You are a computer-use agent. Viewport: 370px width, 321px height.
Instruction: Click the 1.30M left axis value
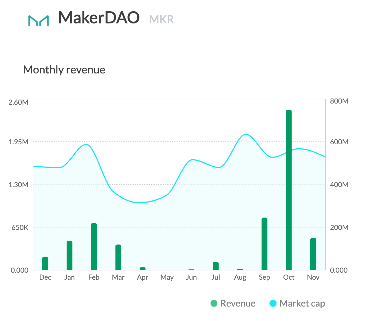pyautogui.click(x=19, y=185)
